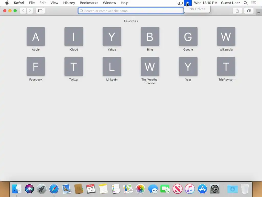Open Spotlight search magnifier
This screenshot has height=197, width=262.
[x=245, y=3]
